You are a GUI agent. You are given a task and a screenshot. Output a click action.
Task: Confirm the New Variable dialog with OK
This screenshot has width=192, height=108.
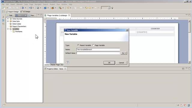pyautogui.click(x=109, y=63)
